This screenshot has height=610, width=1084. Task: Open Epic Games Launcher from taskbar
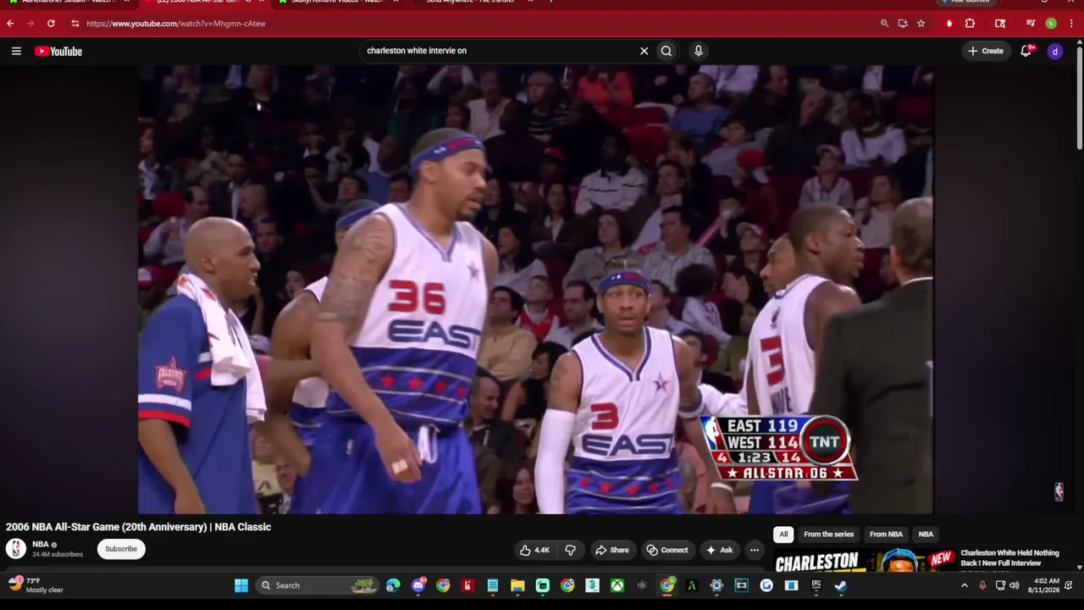[x=816, y=585]
